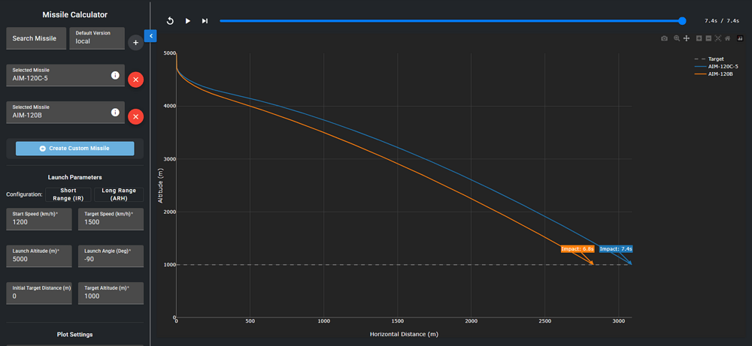Toggle AIM-120C-5 trace in the legend
Viewport: 752px width, 346px height.
click(x=723, y=66)
